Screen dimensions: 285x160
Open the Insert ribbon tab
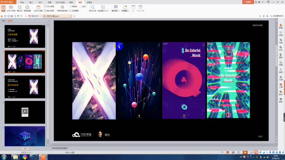coord(31,2)
